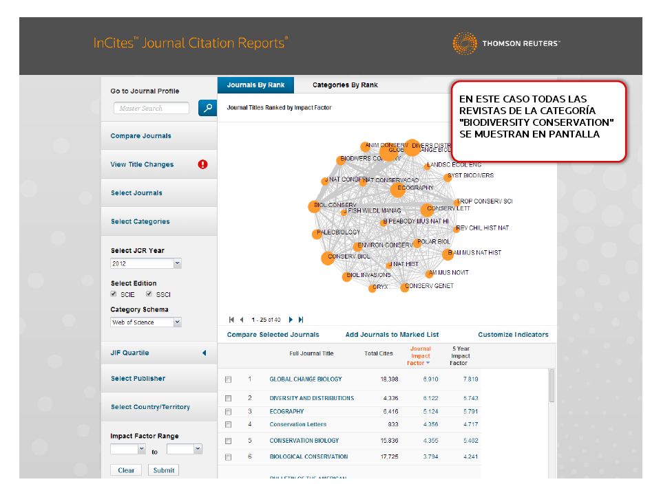Click the Submit button
This screenshot has width=661, height=495.
tap(164, 470)
